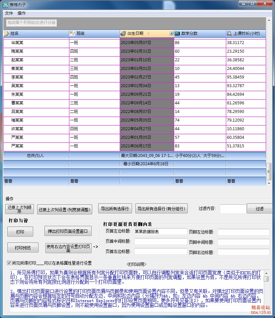Click the 上课时长 column header icon

click(x=229, y=33)
